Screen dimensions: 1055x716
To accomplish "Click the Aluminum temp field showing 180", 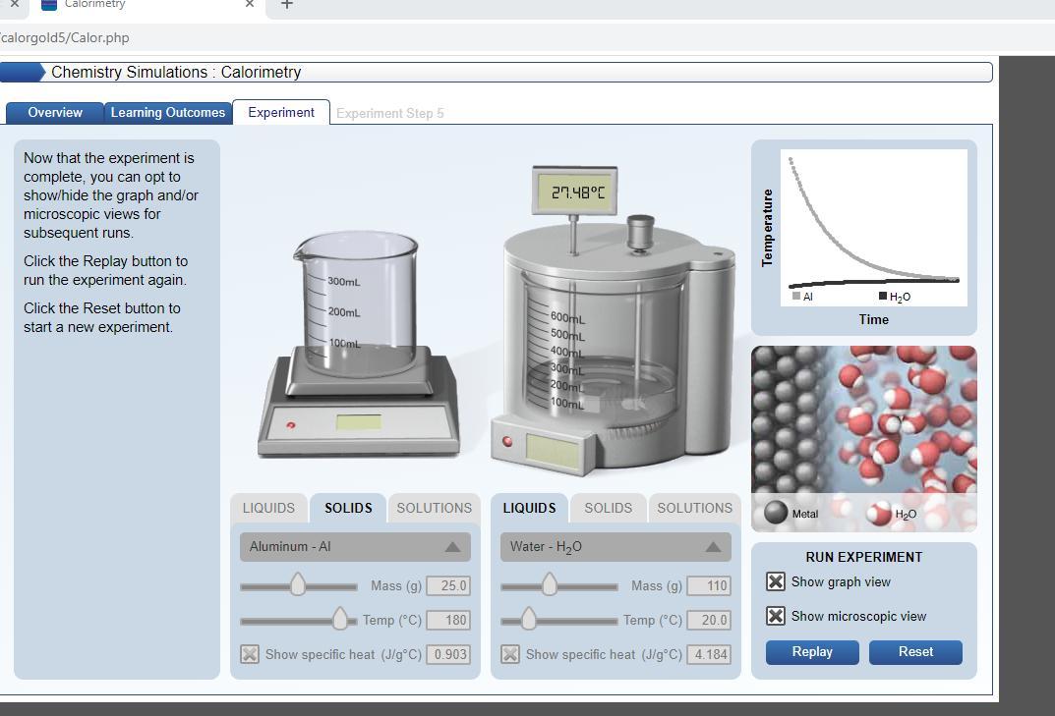I will pos(448,620).
